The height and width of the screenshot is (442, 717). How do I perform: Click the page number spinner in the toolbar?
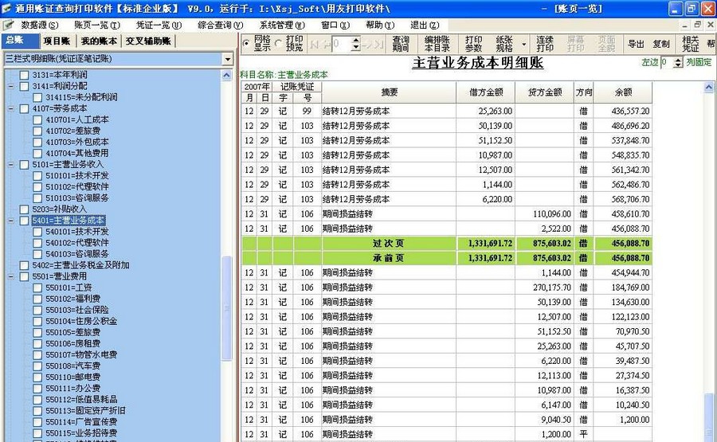(356, 44)
